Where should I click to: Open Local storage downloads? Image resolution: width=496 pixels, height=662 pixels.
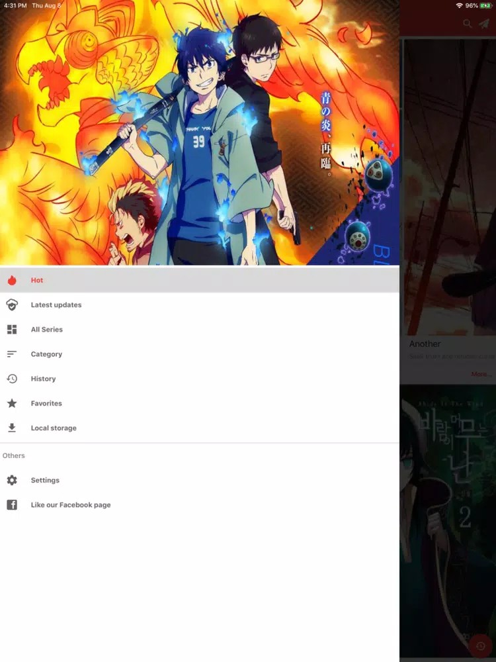tap(200, 428)
